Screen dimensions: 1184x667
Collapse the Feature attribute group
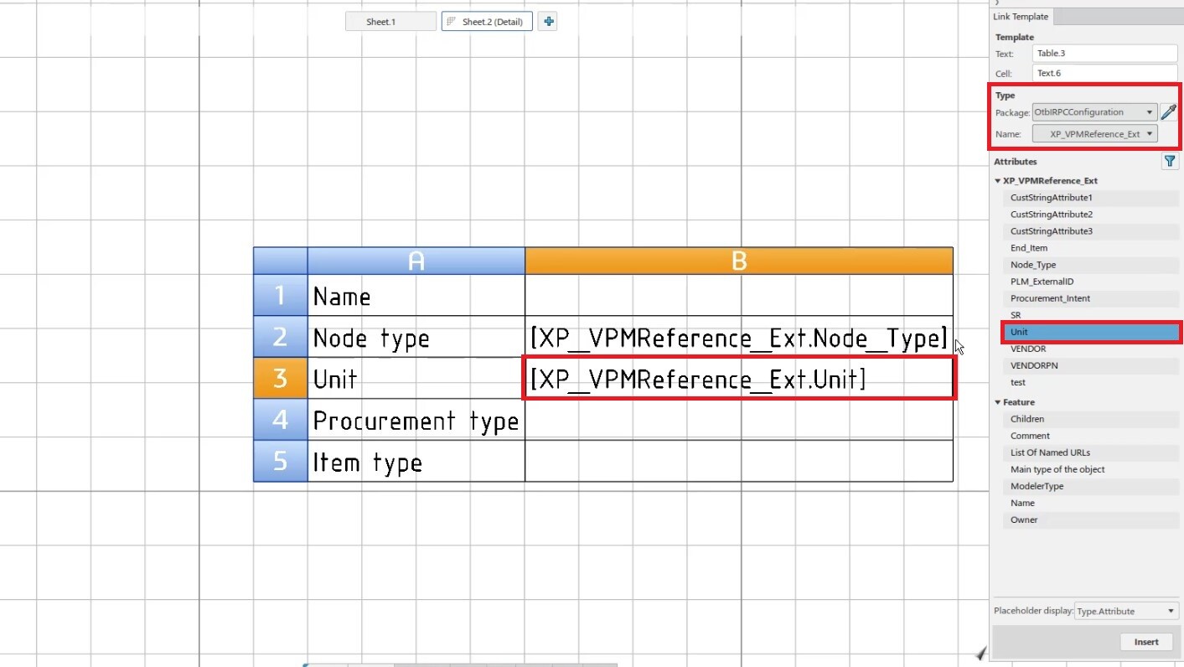(x=997, y=402)
